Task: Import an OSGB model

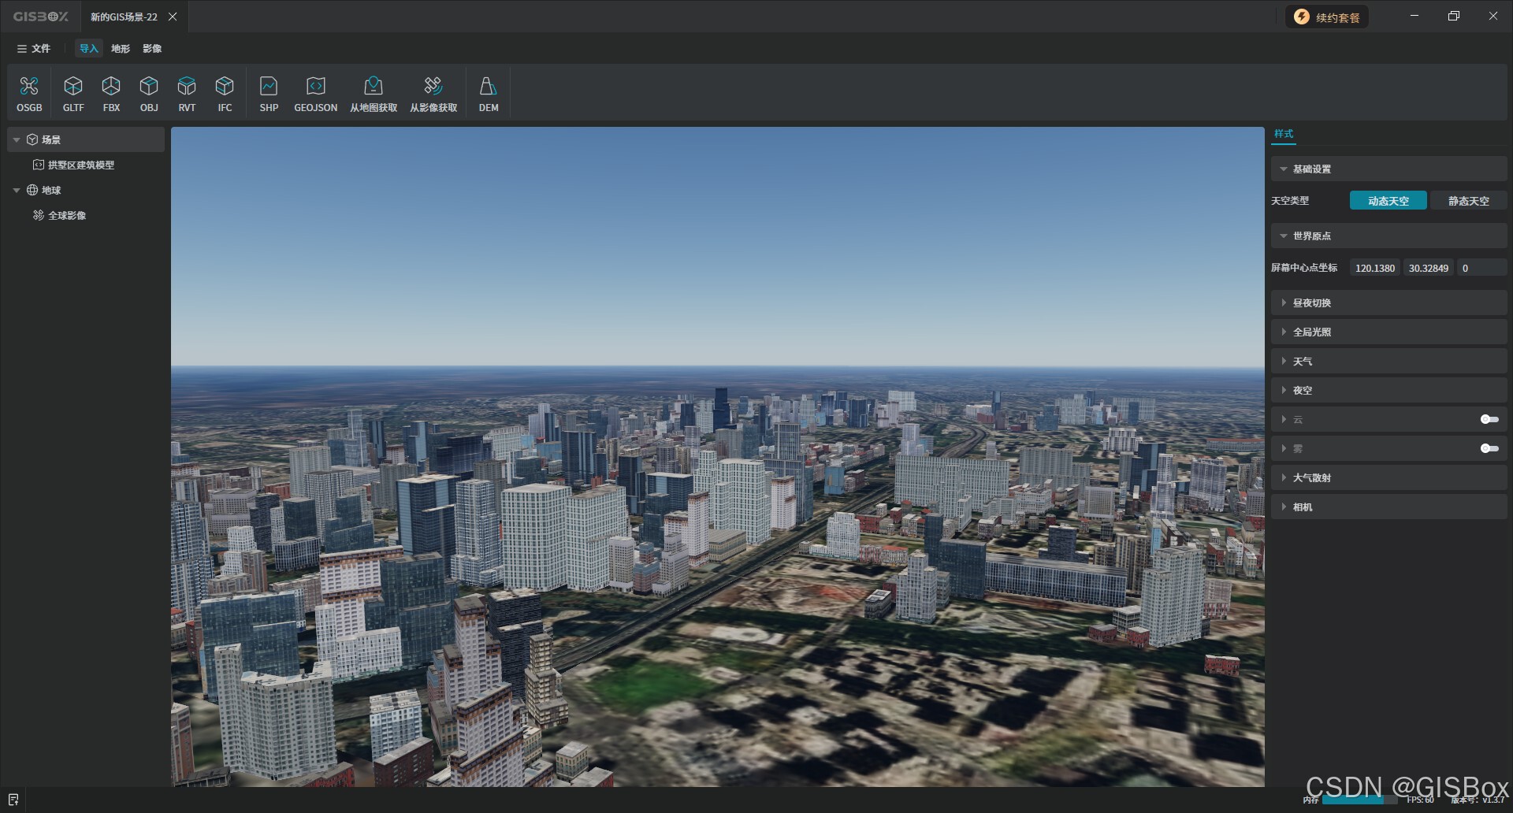Action: tap(29, 94)
